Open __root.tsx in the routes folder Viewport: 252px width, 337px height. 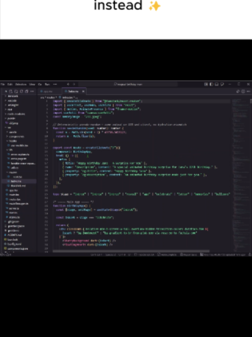18,177
